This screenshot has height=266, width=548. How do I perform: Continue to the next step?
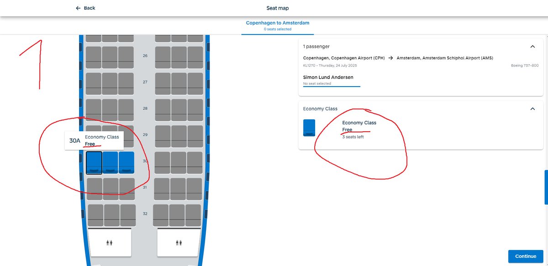(x=526, y=256)
